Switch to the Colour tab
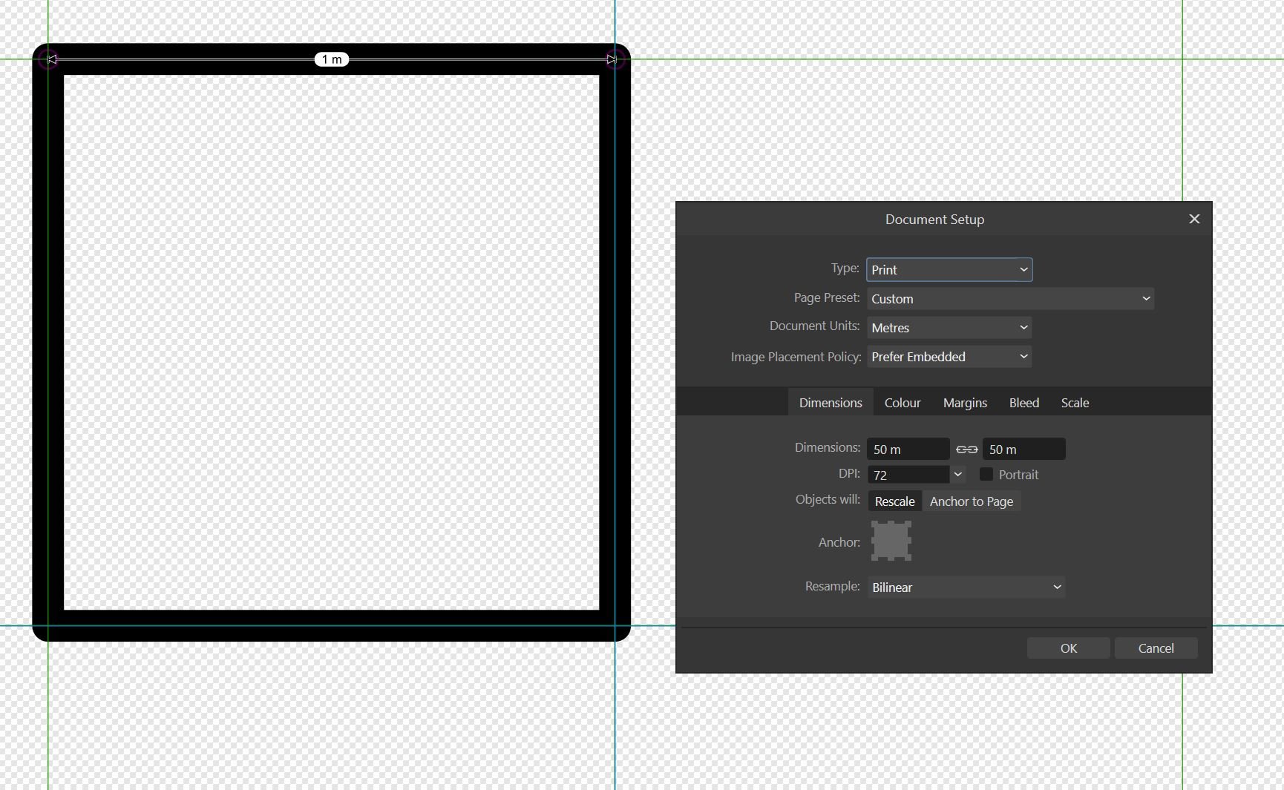 pos(903,402)
